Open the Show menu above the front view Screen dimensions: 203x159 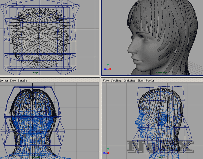click(13, 81)
